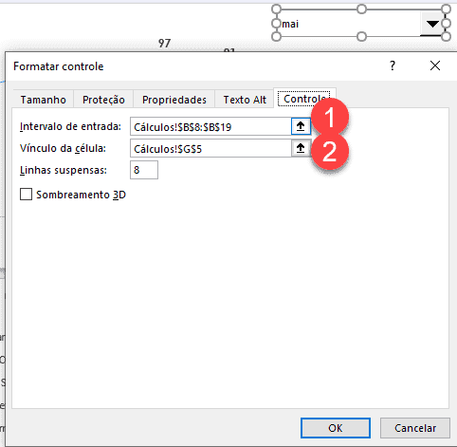Confirm with the OK button
The image size is (457, 447).
336,428
